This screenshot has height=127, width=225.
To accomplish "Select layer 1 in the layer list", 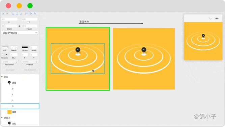I will [x=20, y=94].
